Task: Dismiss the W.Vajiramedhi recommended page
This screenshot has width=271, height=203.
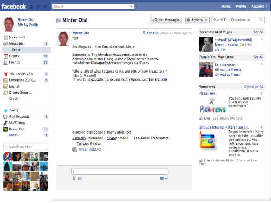Action: pos(262,39)
